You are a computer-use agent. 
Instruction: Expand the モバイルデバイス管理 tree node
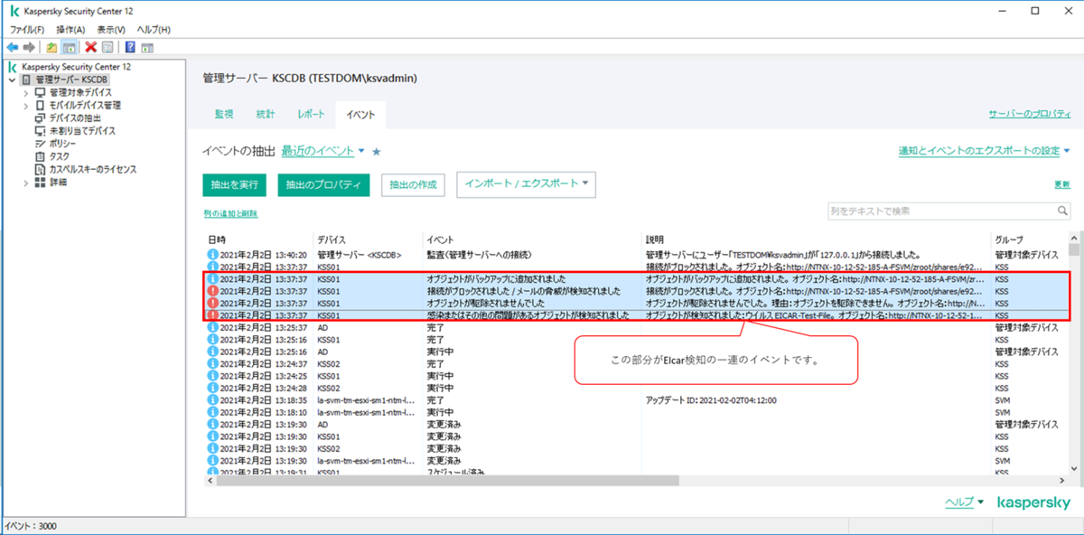coord(25,105)
